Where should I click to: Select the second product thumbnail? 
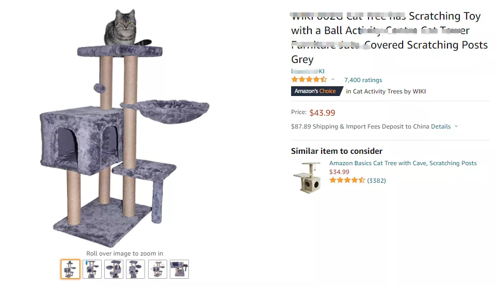[x=92, y=269]
